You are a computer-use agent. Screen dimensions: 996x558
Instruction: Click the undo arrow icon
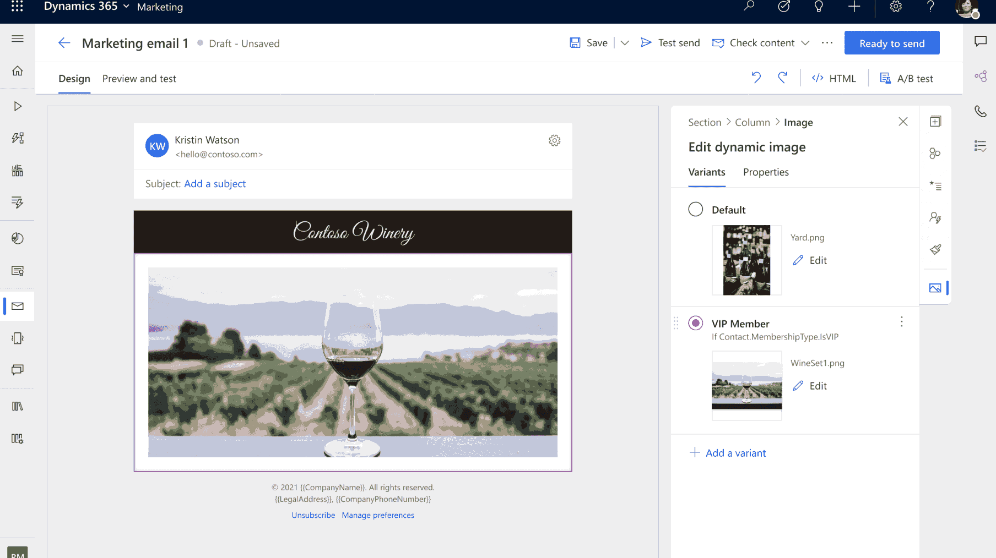tap(756, 78)
